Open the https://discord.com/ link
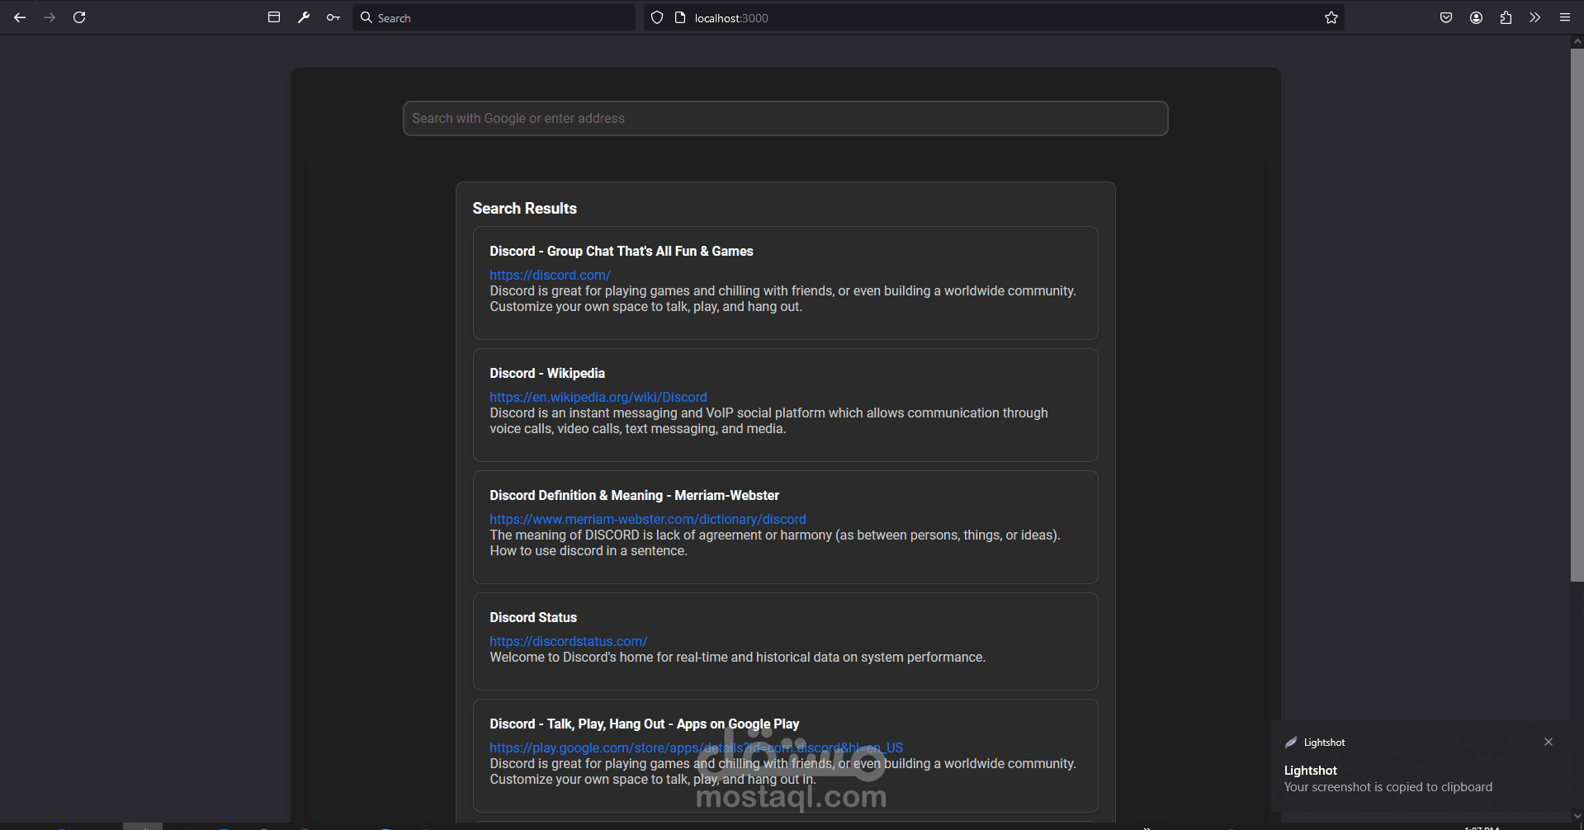The width and height of the screenshot is (1584, 830). coord(550,275)
